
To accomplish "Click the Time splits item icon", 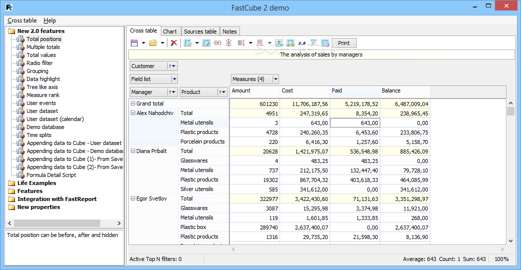I will click(20, 135).
